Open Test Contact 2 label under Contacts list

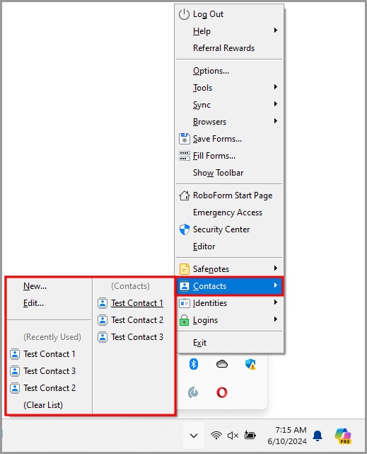click(137, 320)
